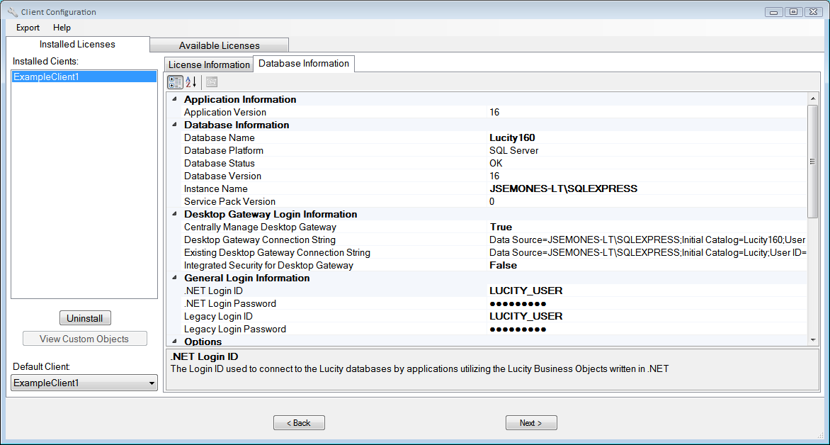
Task: Sort properties alphabetically with the AZ icon
Action: 190,81
